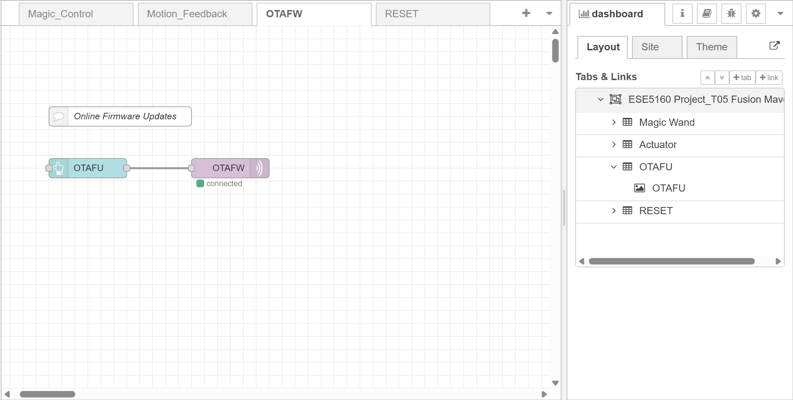The height and width of the screenshot is (400, 793).
Task: Open the configuration nodes gear icon
Action: [756, 14]
